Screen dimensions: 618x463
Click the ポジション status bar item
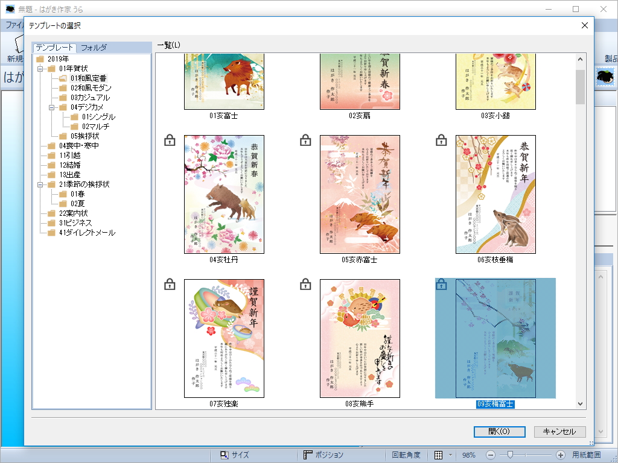tap(323, 455)
